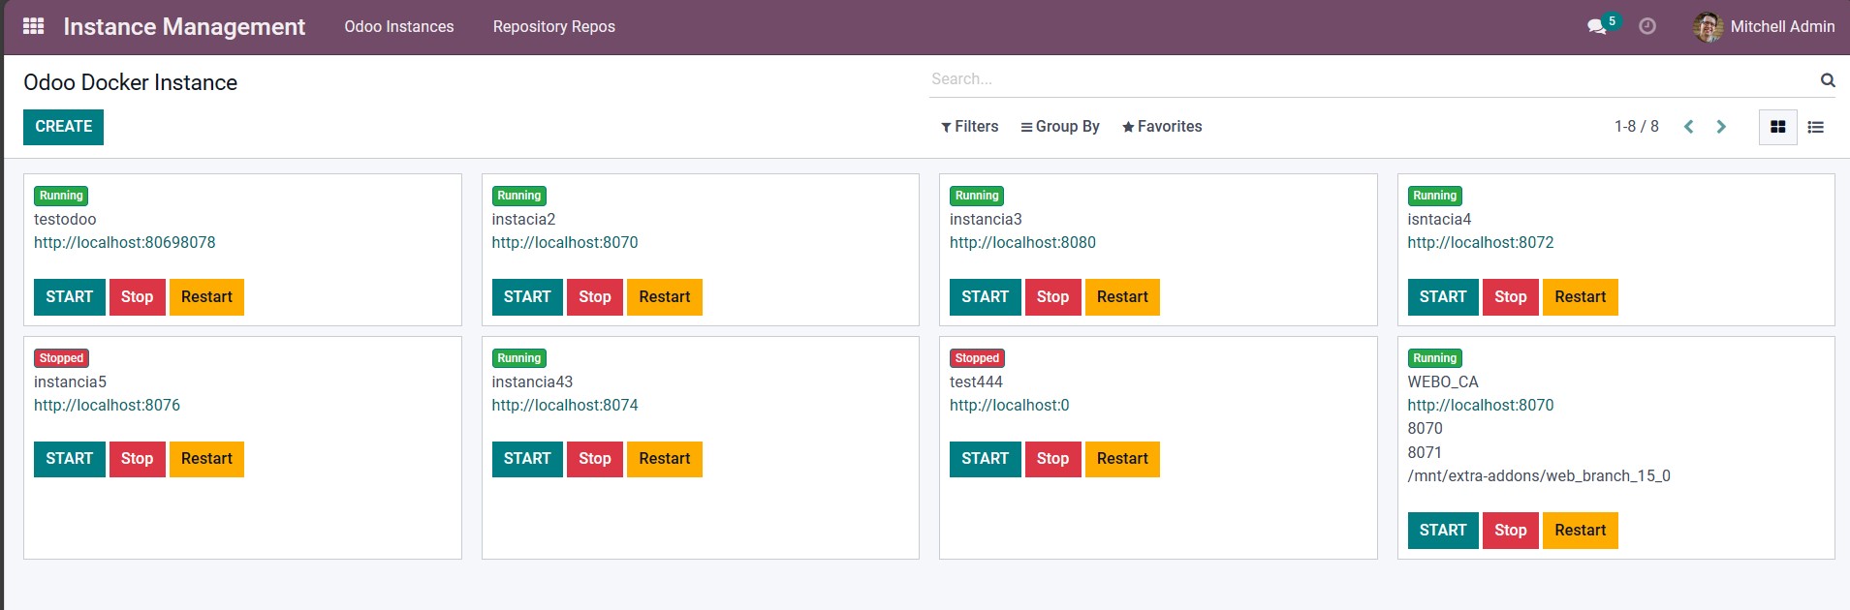This screenshot has height=610, width=1850.
Task: Stop the instancia5 instance
Action: (x=138, y=459)
